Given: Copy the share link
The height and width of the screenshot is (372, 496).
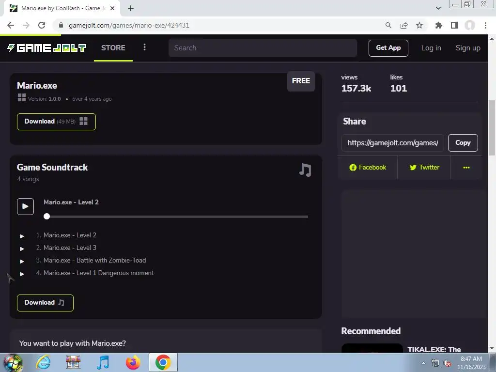Looking at the screenshot, I should pos(463,143).
